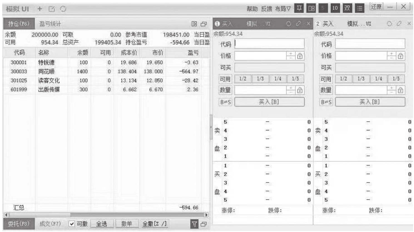Click the edit icon next to 模拟 UI
Screen dimensions: 414x232
[51, 9]
